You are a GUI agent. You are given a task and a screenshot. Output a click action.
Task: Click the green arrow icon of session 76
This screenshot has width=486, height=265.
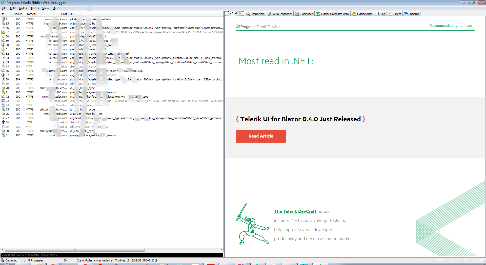click(3, 114)
